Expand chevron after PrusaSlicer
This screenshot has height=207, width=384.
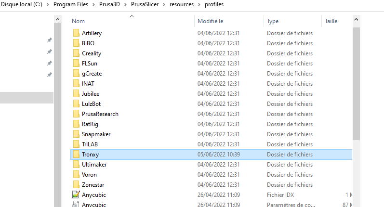point(164,5)
